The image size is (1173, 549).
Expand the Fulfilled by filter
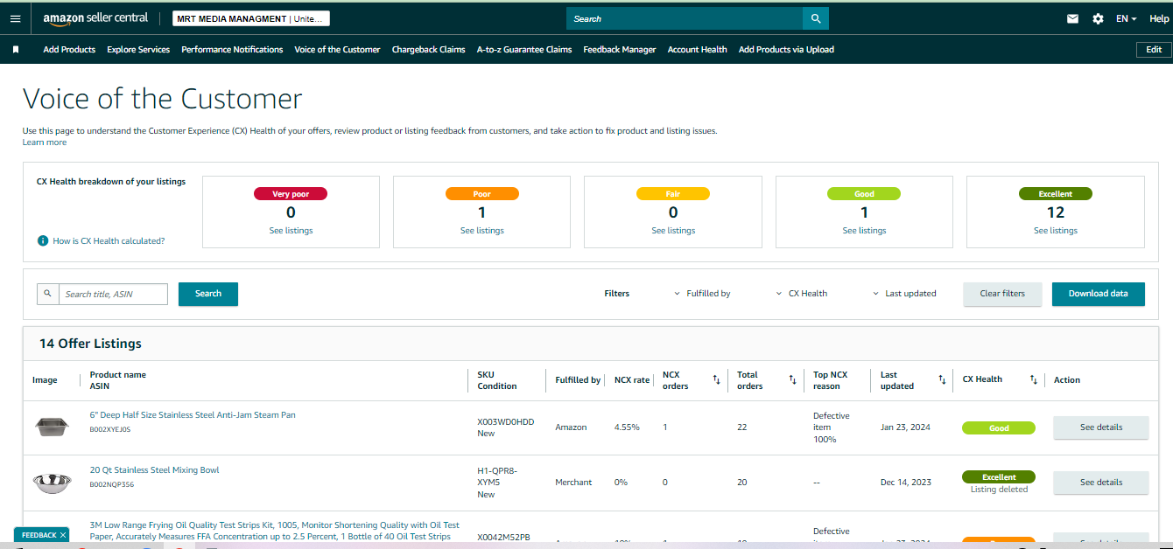click(702, 294)
